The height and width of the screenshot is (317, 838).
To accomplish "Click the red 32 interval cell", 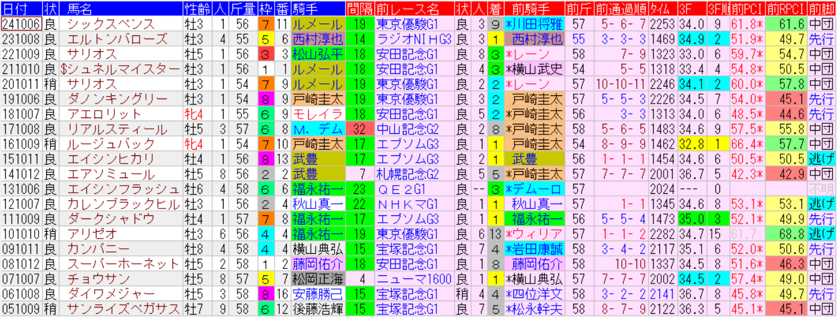I will coord(360,129).
